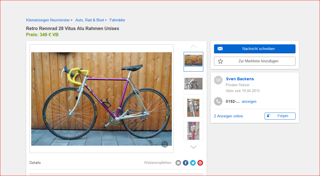Share listing via email icon
This screenshot has height=176, width=320.
(x=178, y=163)
